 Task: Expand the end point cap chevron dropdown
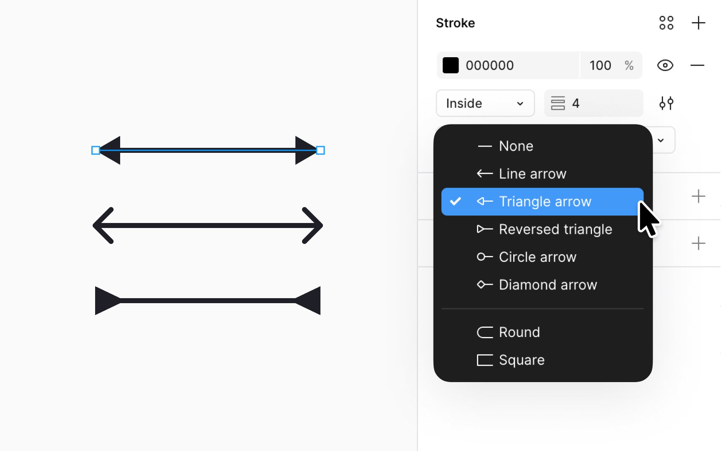click(661, 140)
